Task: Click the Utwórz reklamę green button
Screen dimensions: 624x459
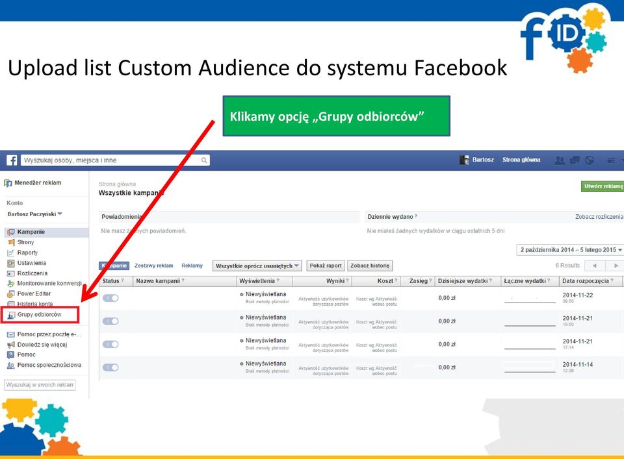Action: [603, 186]
